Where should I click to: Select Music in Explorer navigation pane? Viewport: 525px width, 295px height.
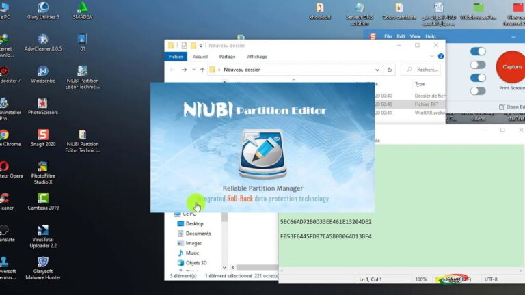(192, 253)
